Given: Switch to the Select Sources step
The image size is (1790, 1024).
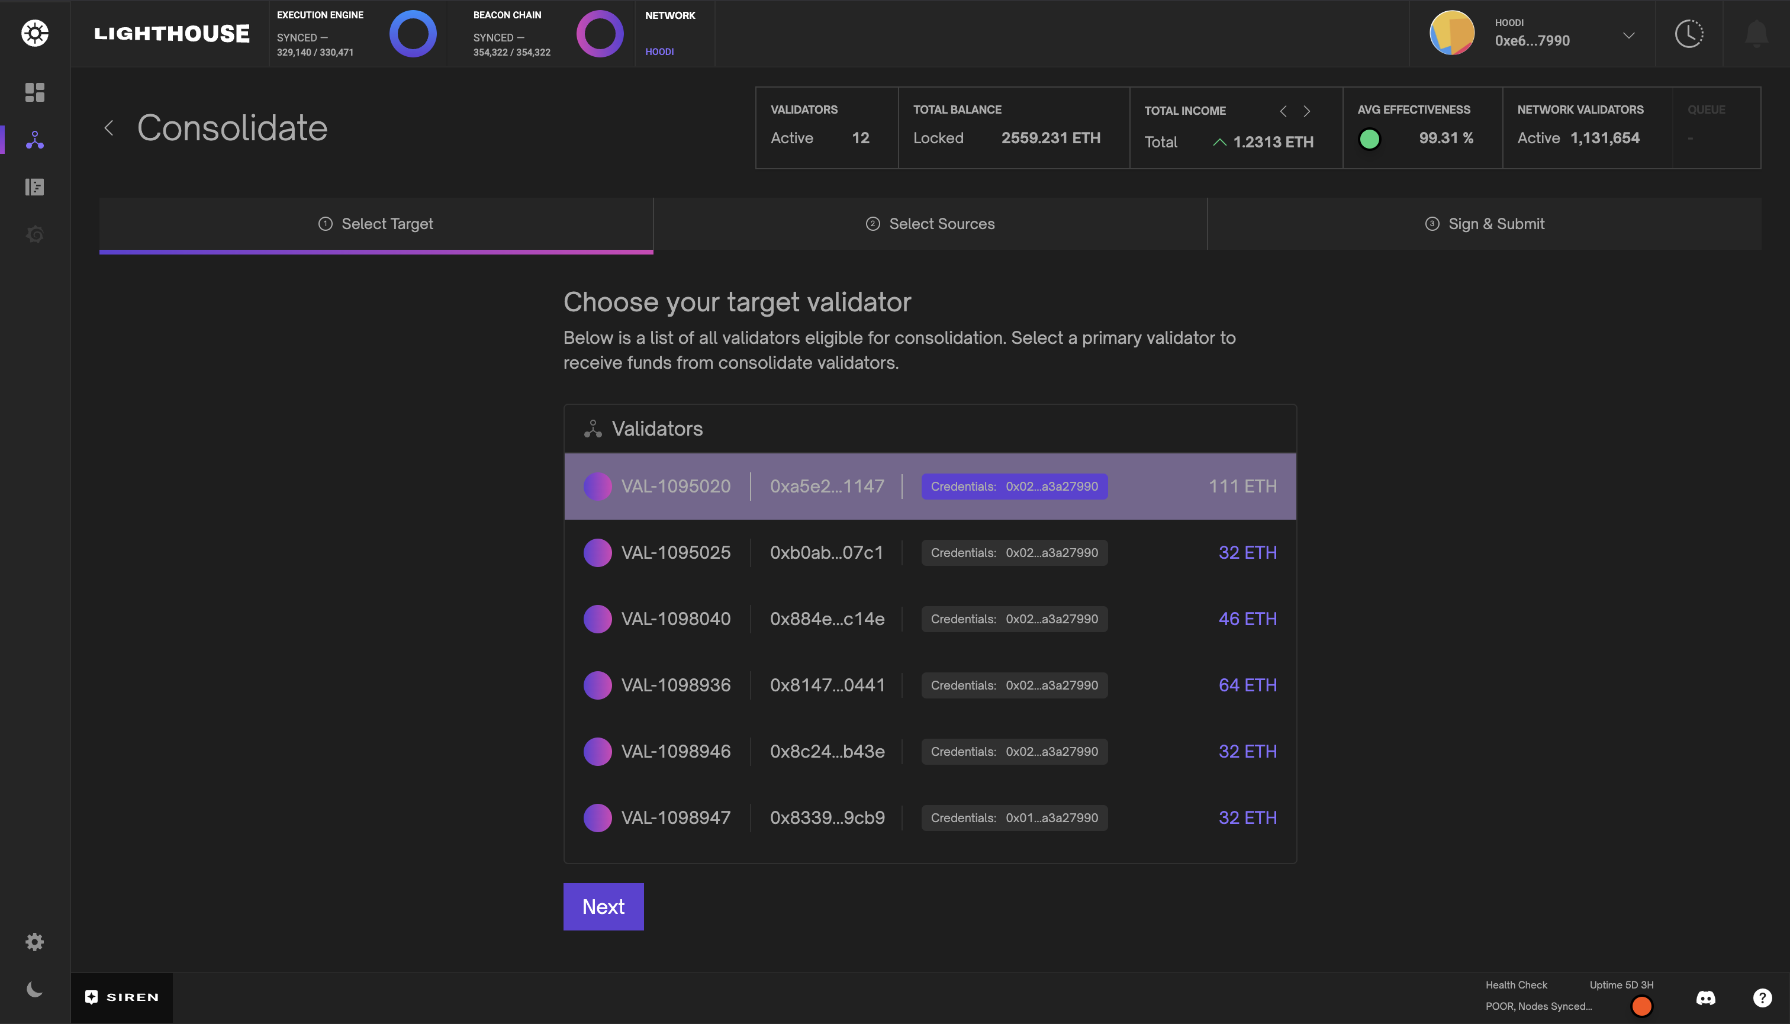Looking at the screenshot, I should point(930,224).
